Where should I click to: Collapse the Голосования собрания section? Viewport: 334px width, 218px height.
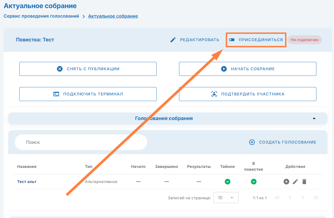(x=314, y=118)
